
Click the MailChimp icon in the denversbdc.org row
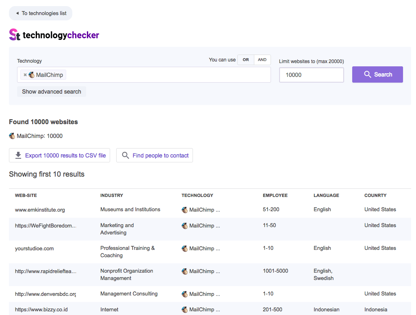(185, 294)
